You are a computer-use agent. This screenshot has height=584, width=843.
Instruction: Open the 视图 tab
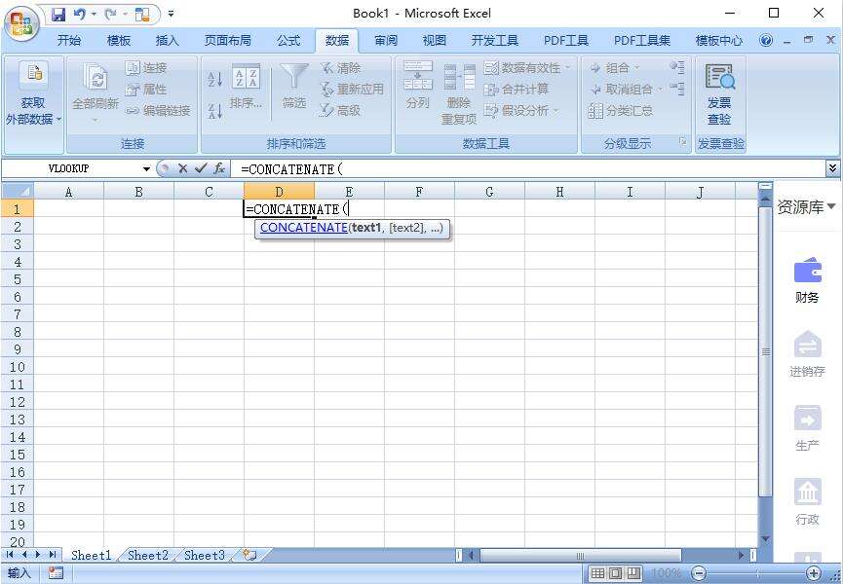tap(434, 40)
